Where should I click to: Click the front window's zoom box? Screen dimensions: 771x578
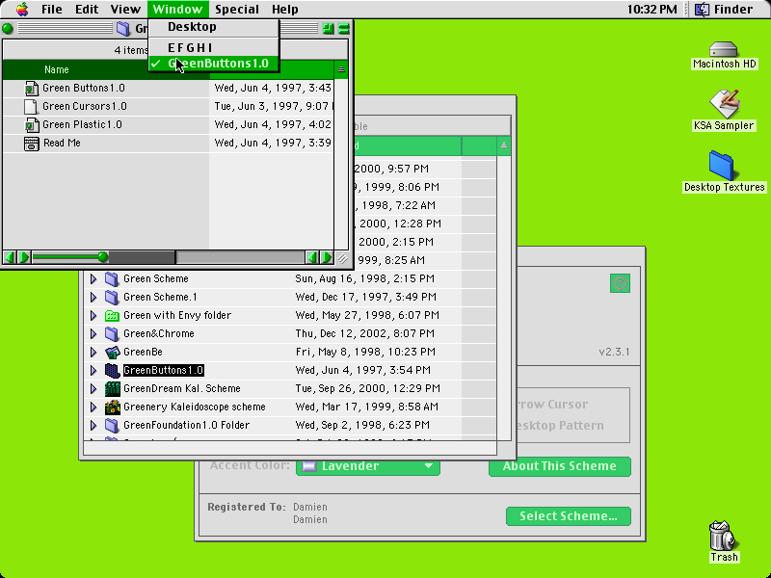click(328, 29)
